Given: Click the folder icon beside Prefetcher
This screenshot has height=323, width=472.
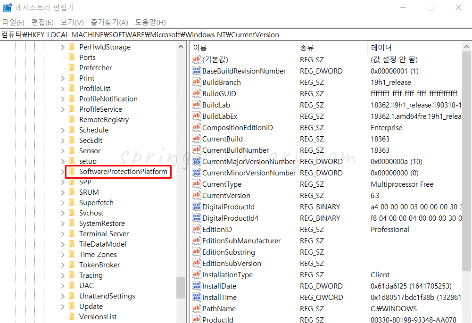Looking at the screenshot, I should (x=72, y=67).
